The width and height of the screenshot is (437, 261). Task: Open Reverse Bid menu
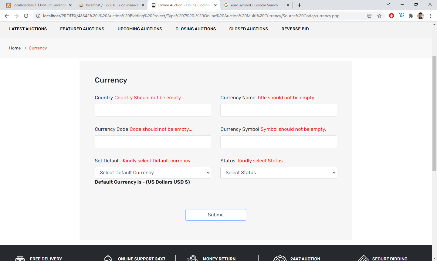(295, 29)
